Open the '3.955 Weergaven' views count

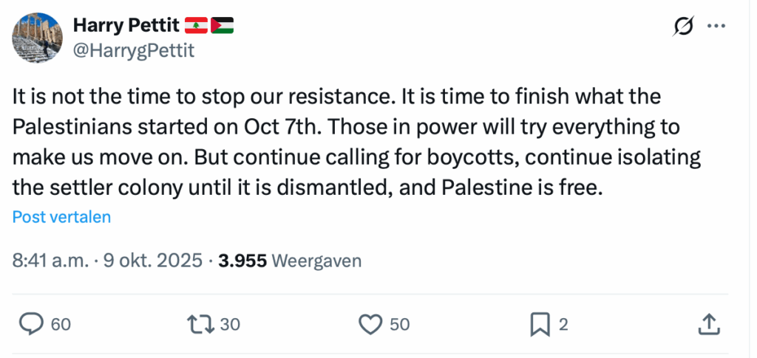pos(290,261)
